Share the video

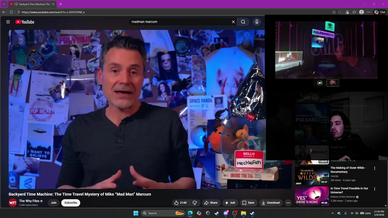[211, 203]
